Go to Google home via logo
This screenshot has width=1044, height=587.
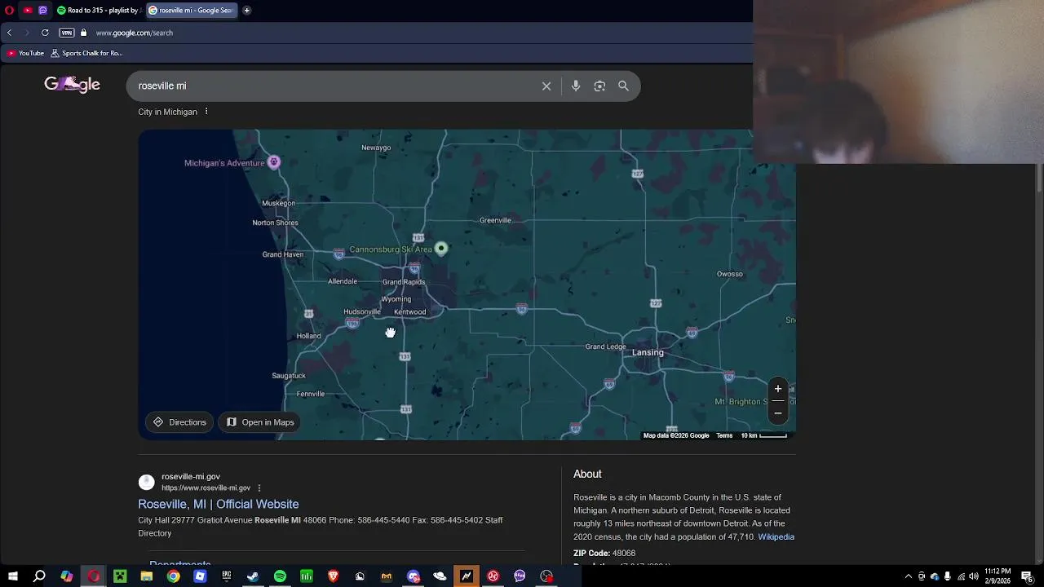click(x=72, y=84)
